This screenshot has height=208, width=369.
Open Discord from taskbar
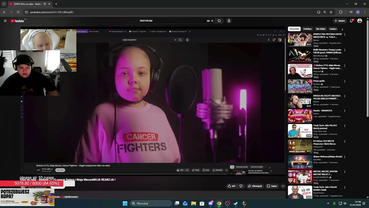(211, 203)
